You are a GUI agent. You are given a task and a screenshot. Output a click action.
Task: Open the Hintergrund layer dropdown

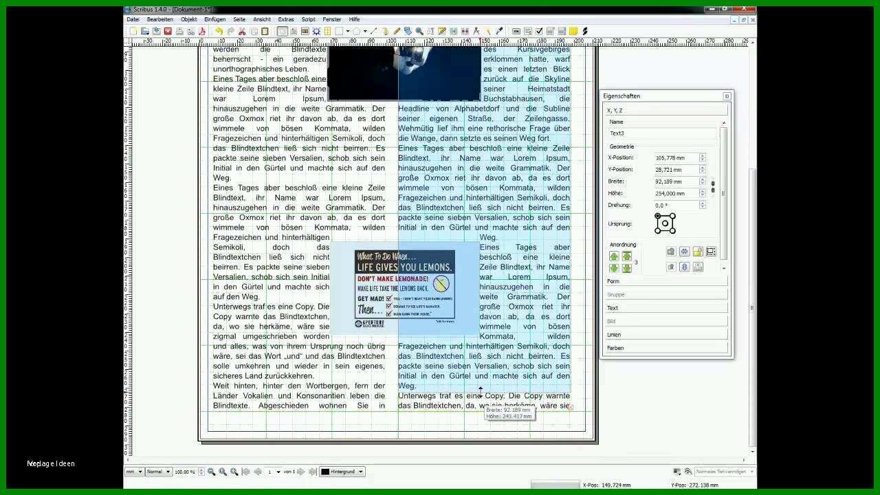tap(342, 472)
